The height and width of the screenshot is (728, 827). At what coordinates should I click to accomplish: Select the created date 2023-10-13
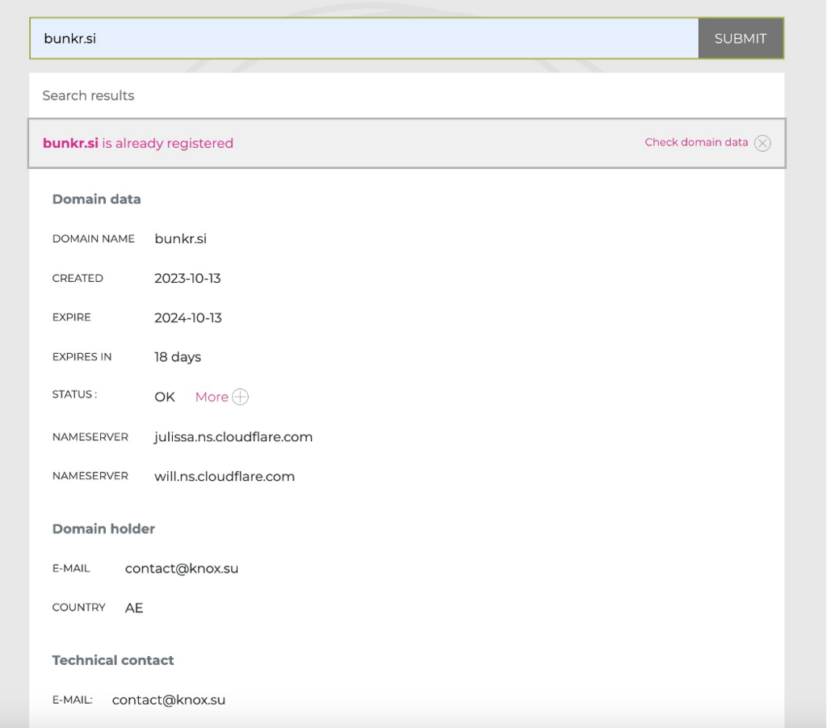pos(187,278)
